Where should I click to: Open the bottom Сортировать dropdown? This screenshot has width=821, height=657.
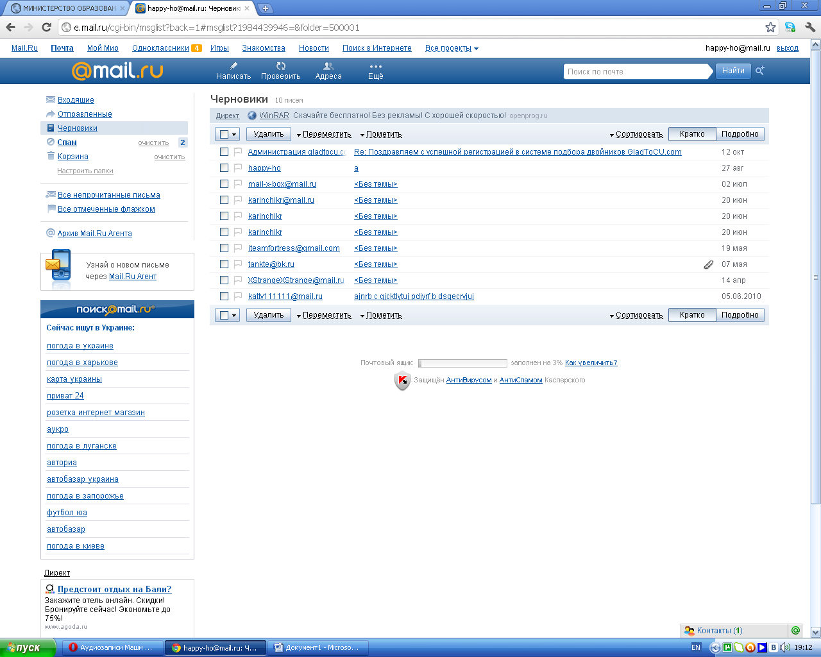click(636, 315)
